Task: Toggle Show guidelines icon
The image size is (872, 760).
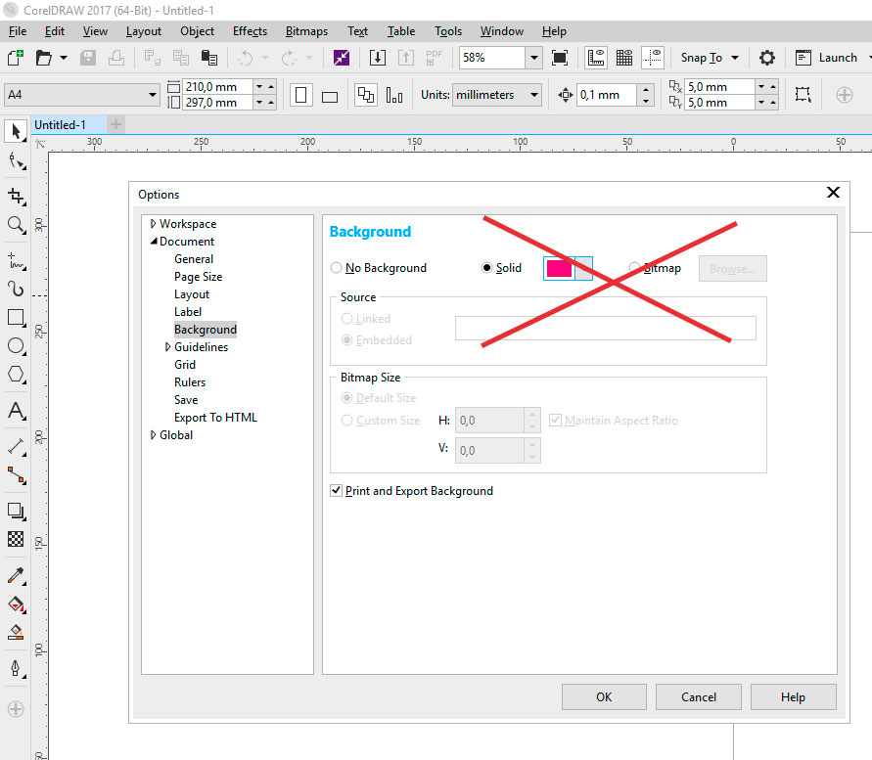Action: pos(653,58)
